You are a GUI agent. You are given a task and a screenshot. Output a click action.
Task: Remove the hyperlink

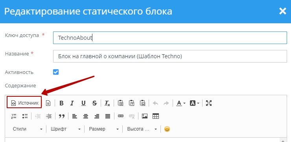(x=132, y=116)
